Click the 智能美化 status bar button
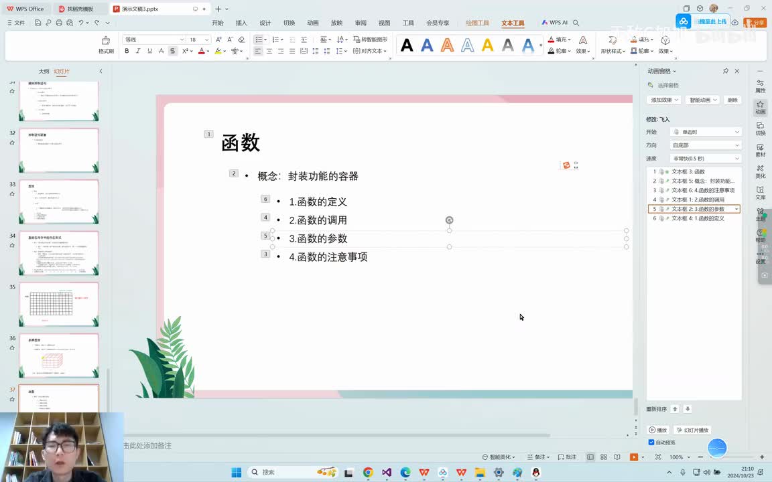The image size is (772, 482). pyautogui.click(x=499, y=457)
